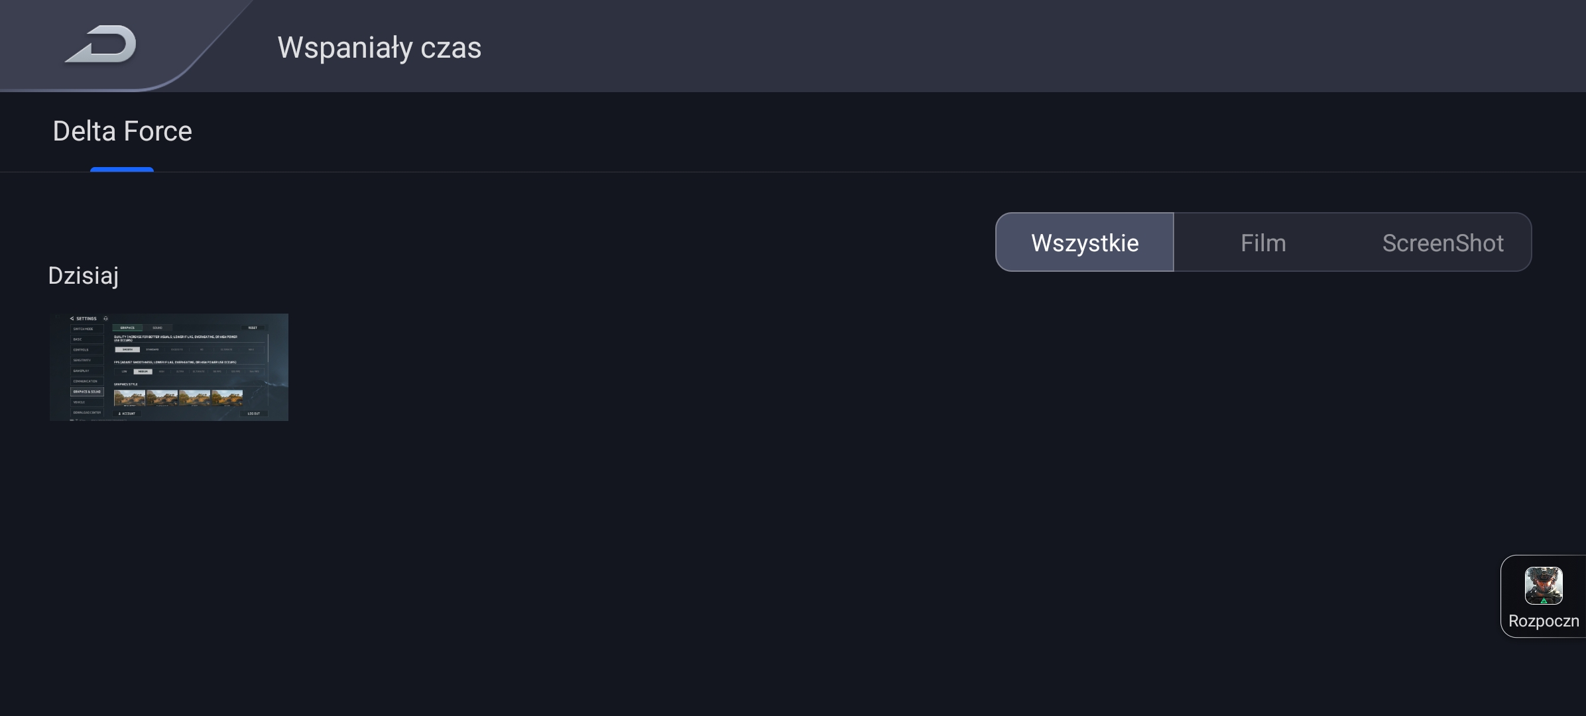Click headset icon inside the screenshot thumbnail
1586x716 pixels.
pyautogui.click(x=105, y=319)
